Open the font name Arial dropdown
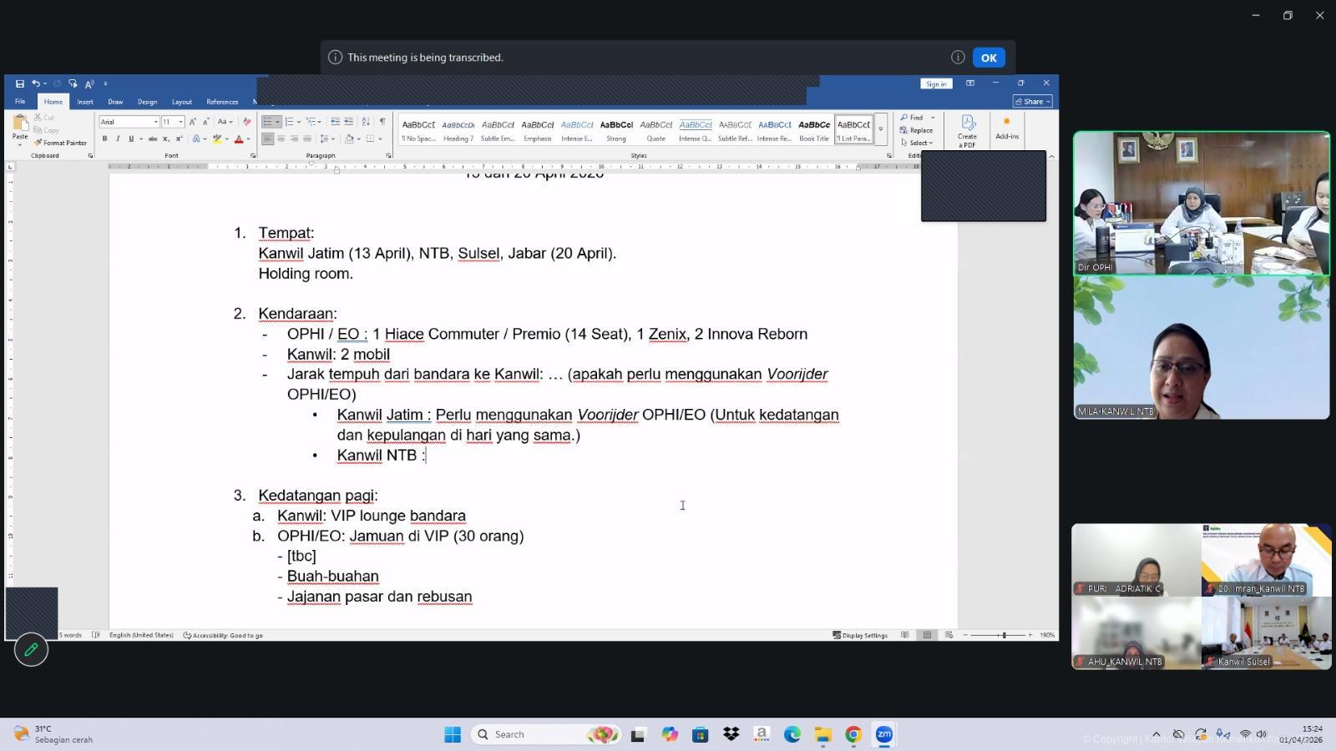Image resolution: width=1336 pixels, height=751 pixels. tap(155, 122)
